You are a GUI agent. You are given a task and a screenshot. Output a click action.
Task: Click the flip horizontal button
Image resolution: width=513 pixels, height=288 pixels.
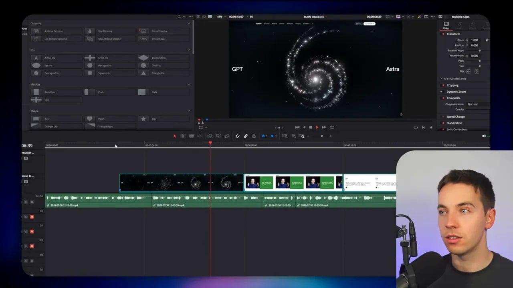tap(469, 71)
